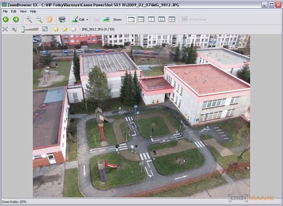Image resolution: width=283 pixels, height=206 pixels.
Task: Show two images stacked horizontally layout
Action: tap(141, 19)
